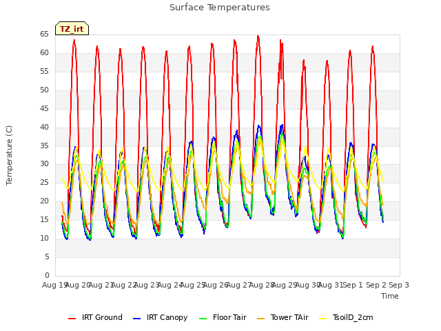The height and width of the screenshot is (331, 441).
Task: Toggle Floor Tair legend entry
Action: pos(223,317)
